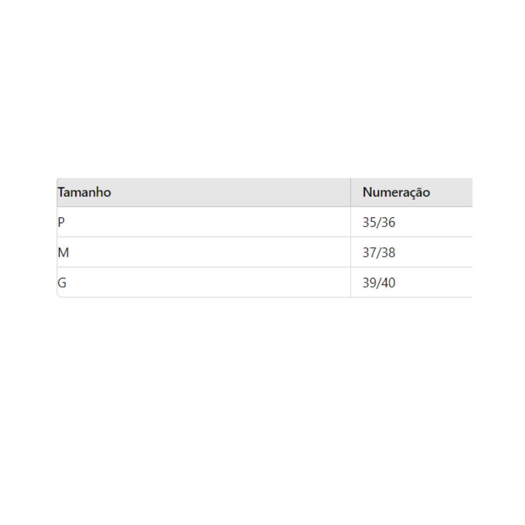The height and width of the screenshot is (525, 525).
Task: Click the 35/36 numbering value
Action: pos(378,222)
